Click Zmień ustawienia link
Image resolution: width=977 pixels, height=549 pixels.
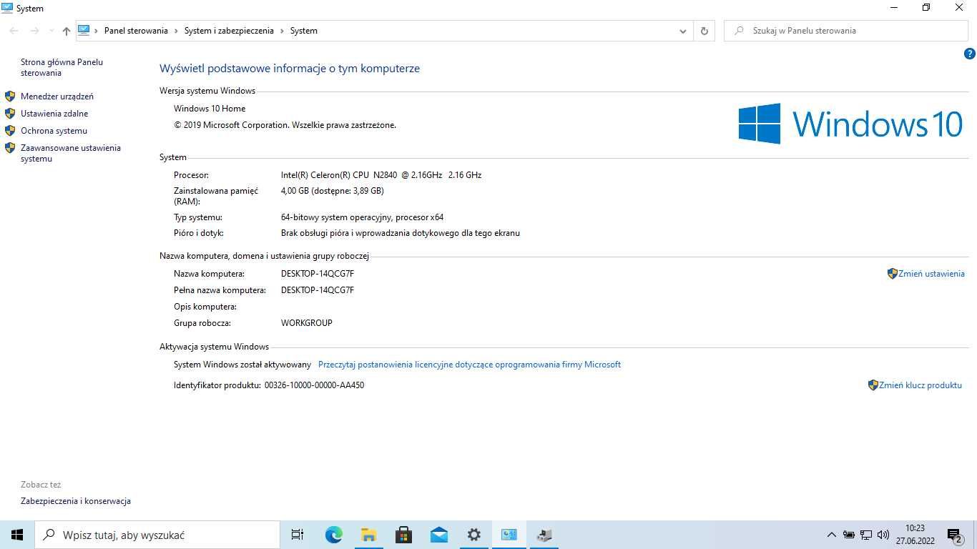(931, 274)
